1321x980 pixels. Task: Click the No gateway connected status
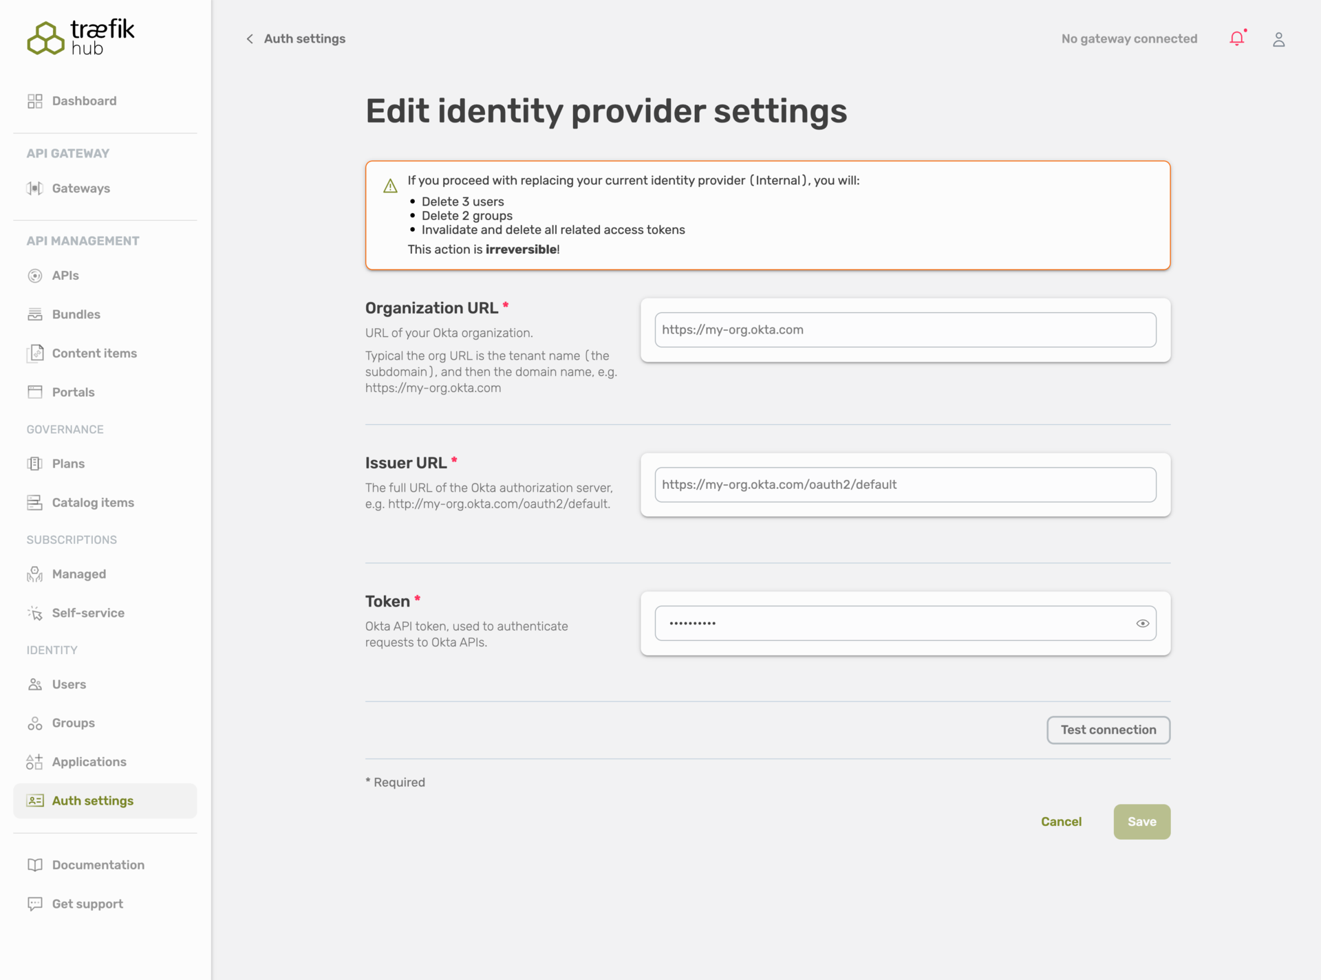click(1129, 39)
